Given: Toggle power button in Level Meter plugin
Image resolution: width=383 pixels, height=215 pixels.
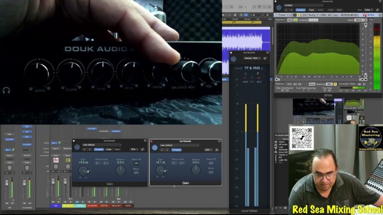Looking at the screenshot, I should pos(234,59).
